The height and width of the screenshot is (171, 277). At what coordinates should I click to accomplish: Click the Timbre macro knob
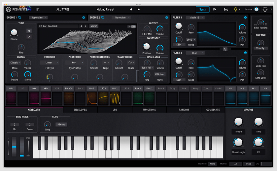pyautogui.click(x=238, y=122)
